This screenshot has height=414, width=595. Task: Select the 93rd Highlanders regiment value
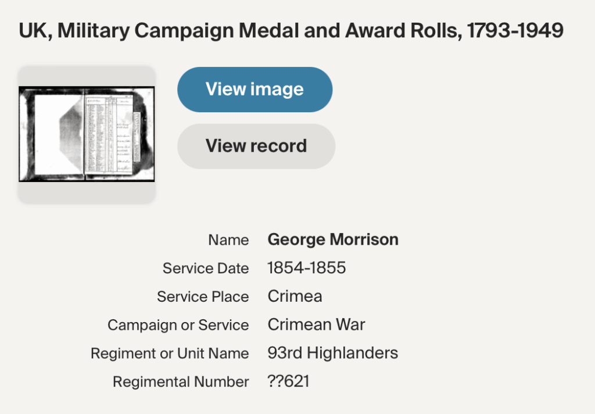click(x=332, y=353)
